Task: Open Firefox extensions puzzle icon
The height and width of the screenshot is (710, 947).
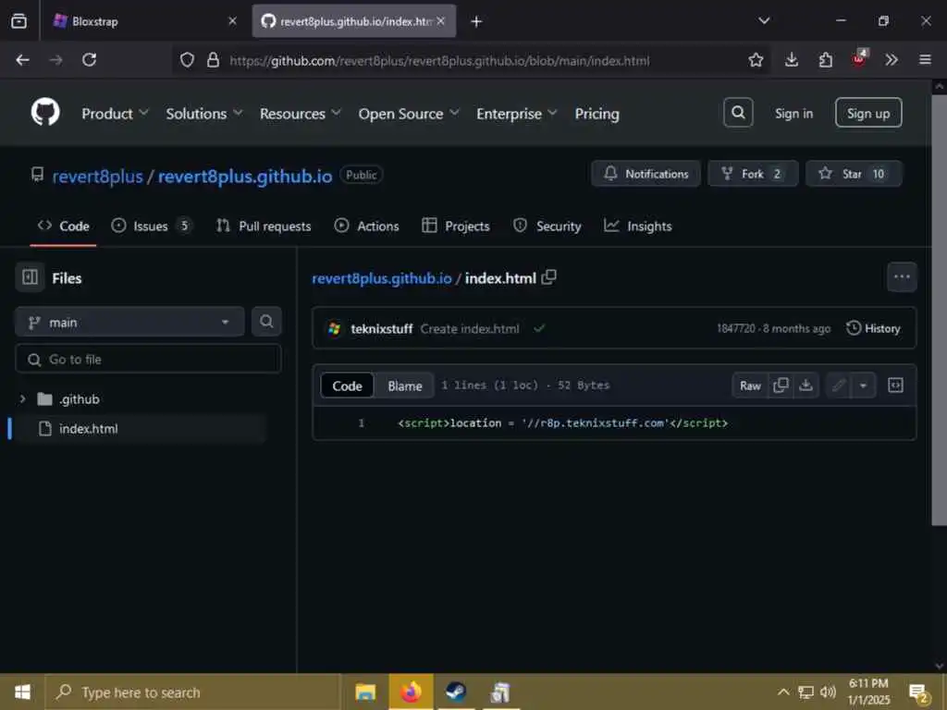Action: (x=826, y=60)
